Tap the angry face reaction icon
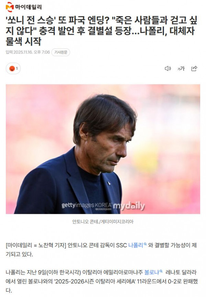The width and height of the screenshot is (206, 297). (x=12, y=69)
